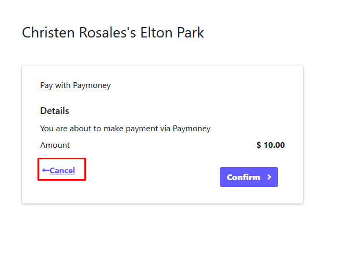Select the bold "Details" heading
338x253 pixels.
pos(55,111)
